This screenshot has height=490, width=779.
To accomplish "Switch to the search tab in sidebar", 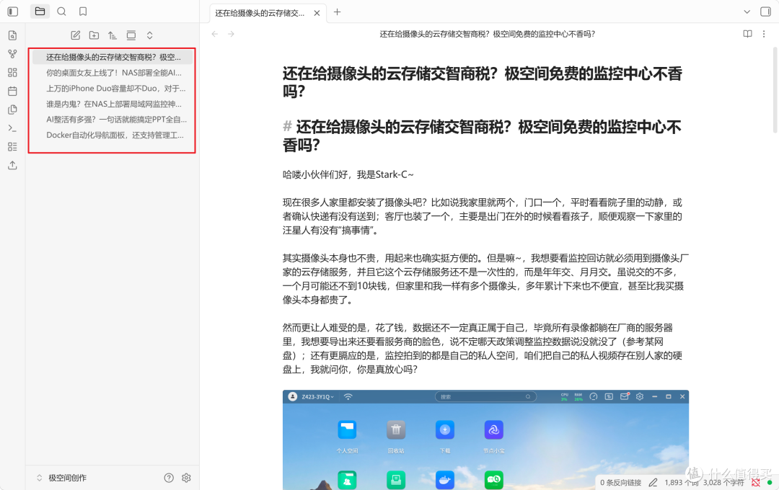I will [x=61, y=12].
